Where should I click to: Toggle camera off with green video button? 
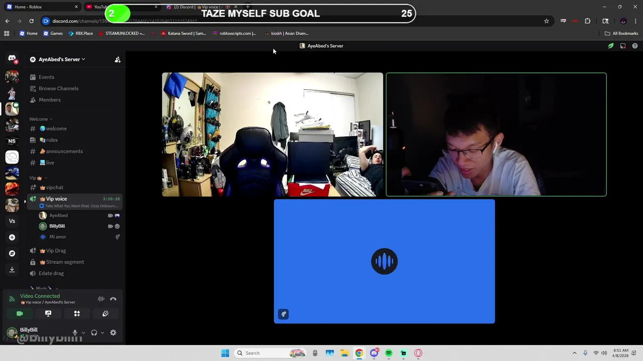tap(20, 313)
